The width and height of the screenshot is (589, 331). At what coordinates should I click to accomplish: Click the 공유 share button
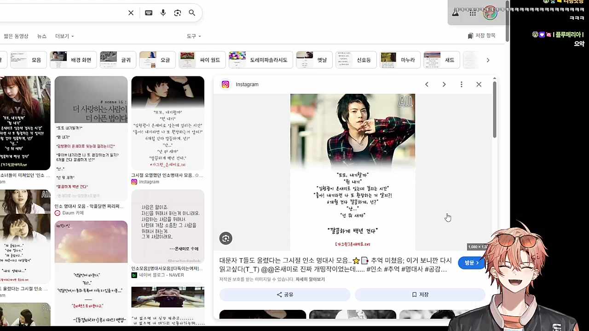click(285, 295)
